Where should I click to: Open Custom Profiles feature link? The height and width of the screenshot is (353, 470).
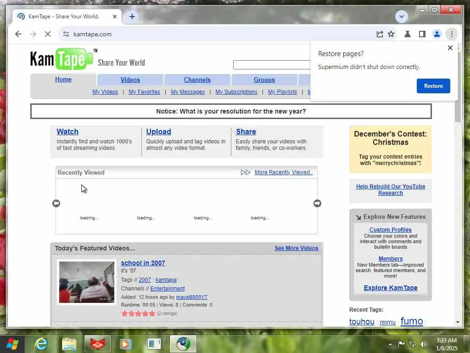[391, 230]
